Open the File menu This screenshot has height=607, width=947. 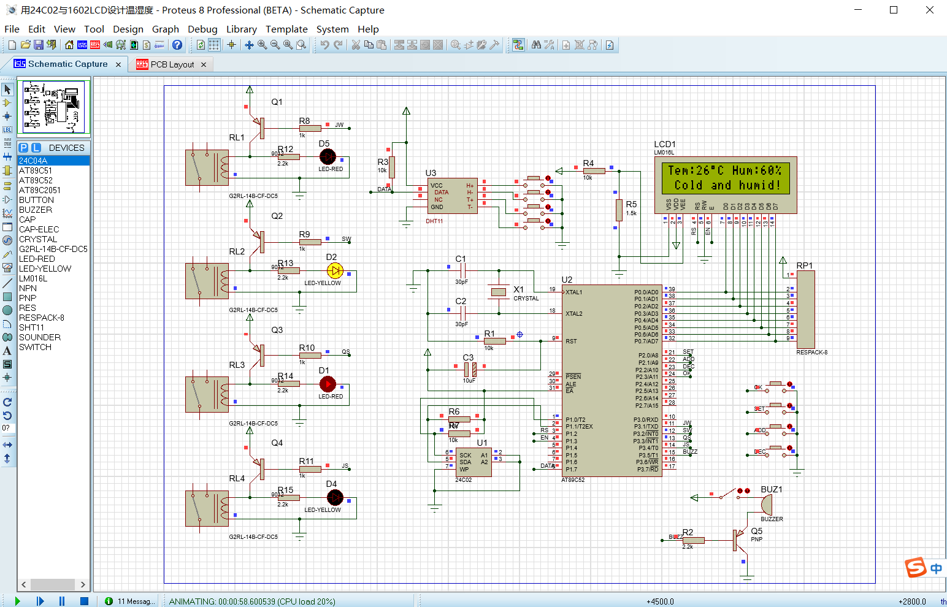coord(12,29)
